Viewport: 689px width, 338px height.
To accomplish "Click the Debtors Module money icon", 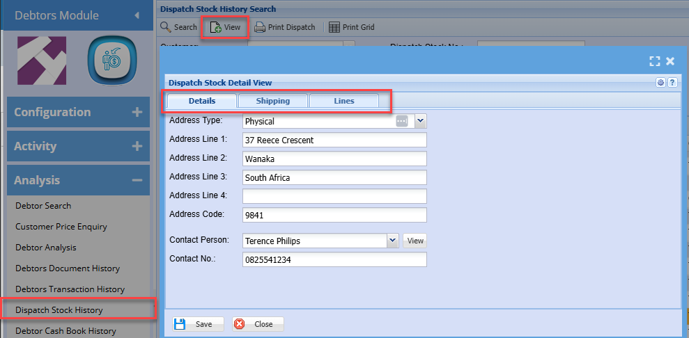I will pyautogui.click(x=110, y=61).
